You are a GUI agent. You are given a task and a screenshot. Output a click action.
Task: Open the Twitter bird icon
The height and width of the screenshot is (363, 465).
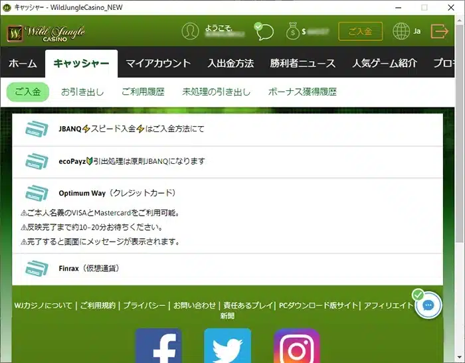click(x=227, y=345)
